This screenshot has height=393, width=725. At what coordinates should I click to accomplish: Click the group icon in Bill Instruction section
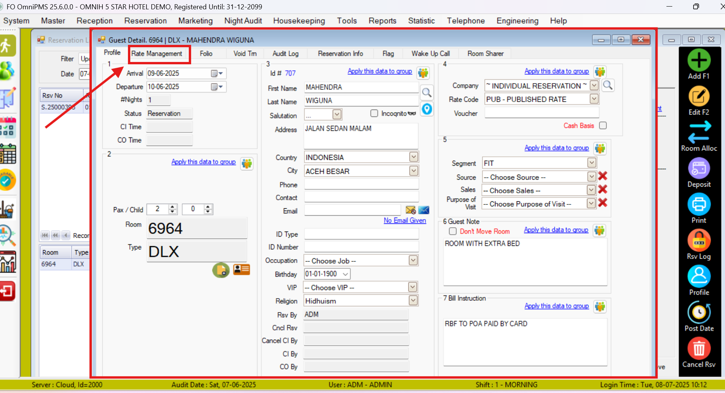[600, 307]
